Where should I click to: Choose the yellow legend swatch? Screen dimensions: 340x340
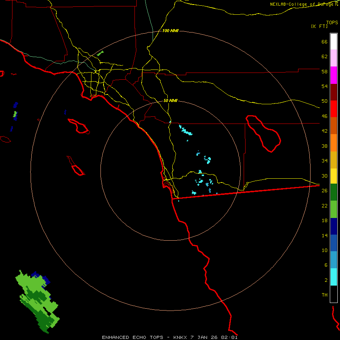coord(334,176)
